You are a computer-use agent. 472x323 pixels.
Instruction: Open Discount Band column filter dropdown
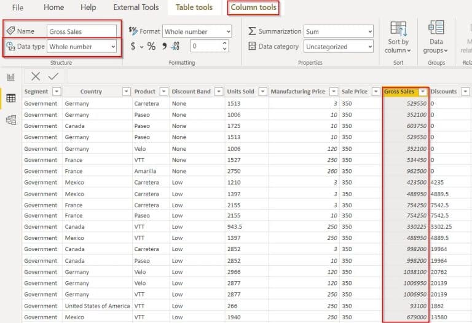[x=219, y=91]
